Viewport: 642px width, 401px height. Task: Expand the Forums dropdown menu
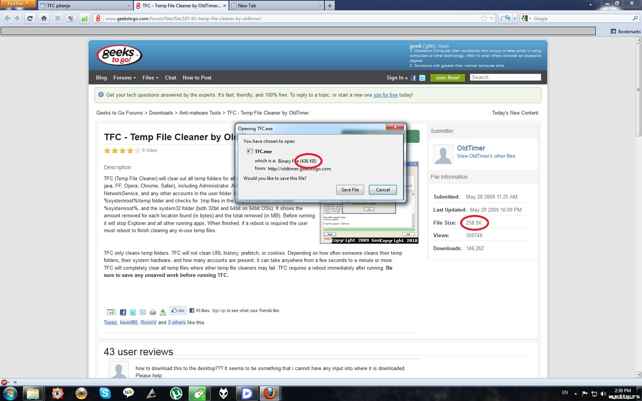[125, 78]
